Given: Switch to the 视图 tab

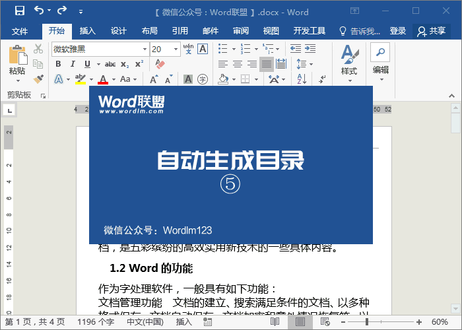Looking at the screenshot, I should pos(271,31).
